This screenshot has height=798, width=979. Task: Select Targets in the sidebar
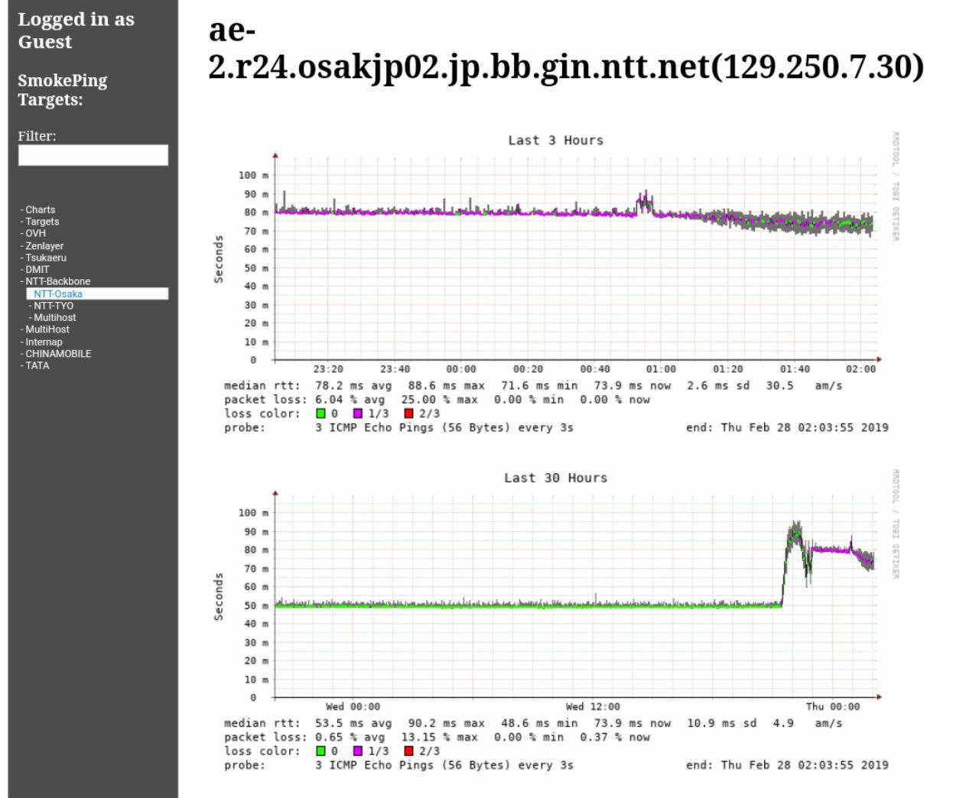(x=42, y=222)
